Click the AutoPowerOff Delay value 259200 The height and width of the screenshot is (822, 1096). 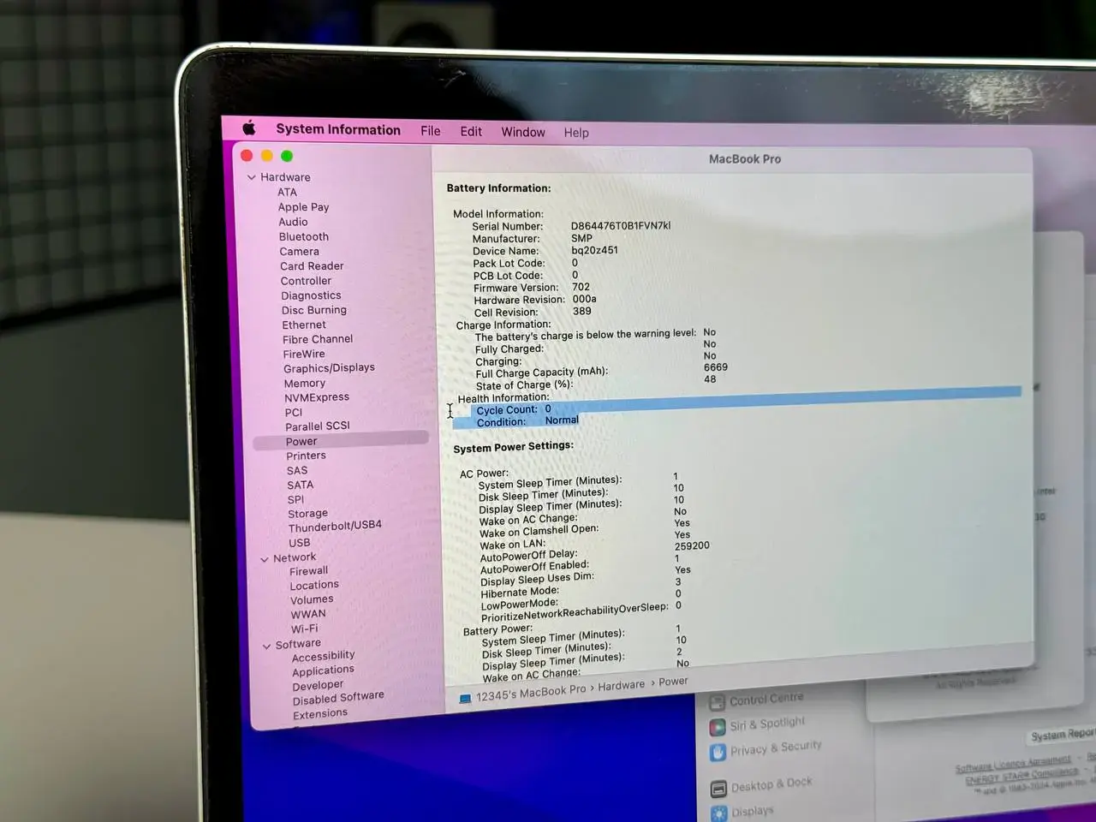(x=692, y=545)
